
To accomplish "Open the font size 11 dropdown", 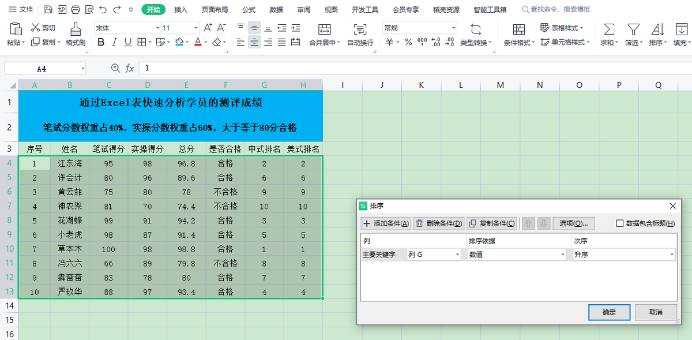I will [196, 28].
